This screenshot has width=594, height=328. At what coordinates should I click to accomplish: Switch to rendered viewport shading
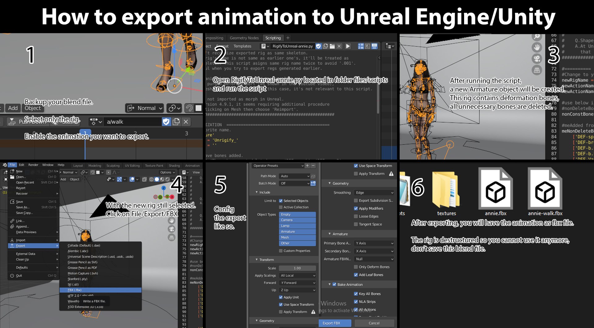(167, 179)
